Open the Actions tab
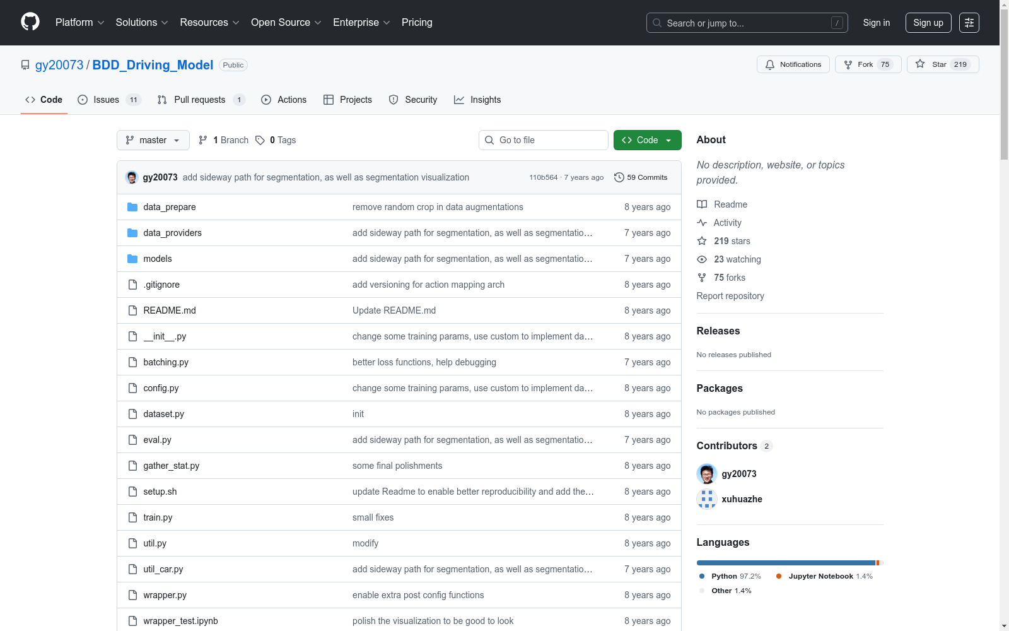This screenshot has height=631, width=1009. click(284, 100)
